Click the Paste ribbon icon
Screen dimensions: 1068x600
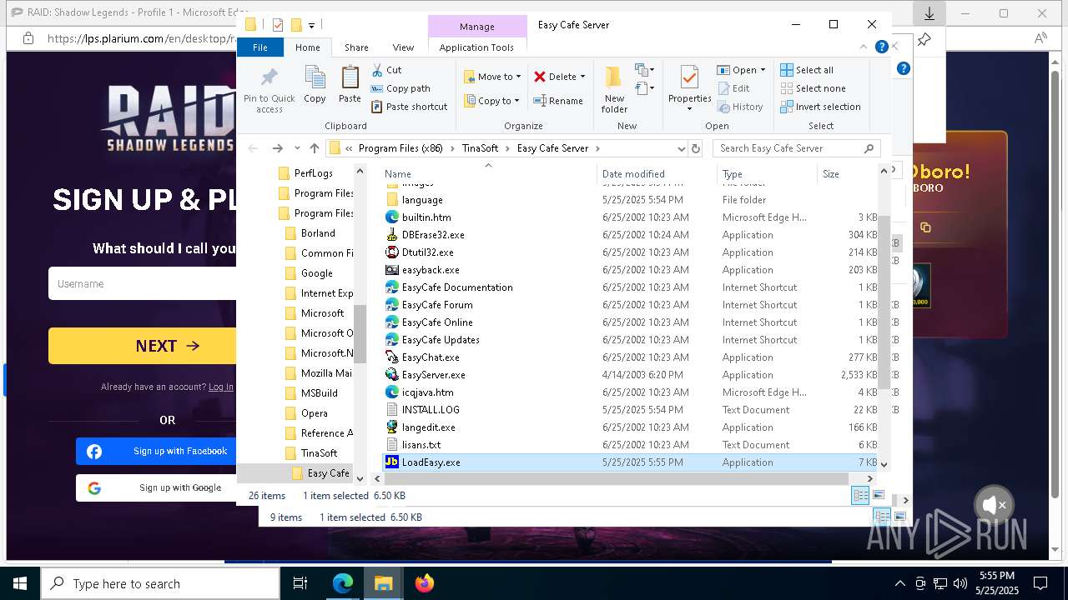[350, 85]
